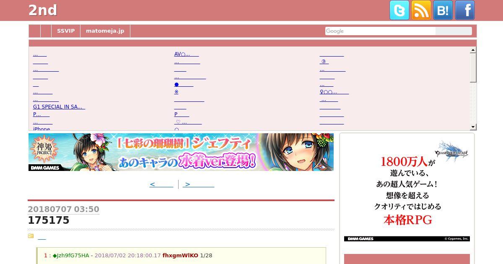Image resolution: width=503 pixels, height=264 pixels.
Task: Open the ♀○○... link
Action: click(x=334, y=92)
